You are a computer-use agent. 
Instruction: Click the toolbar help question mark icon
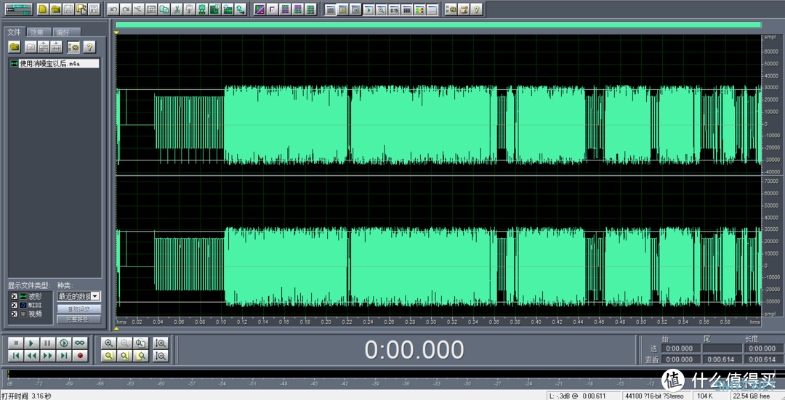pyautogui.click(x=475, y=9)
